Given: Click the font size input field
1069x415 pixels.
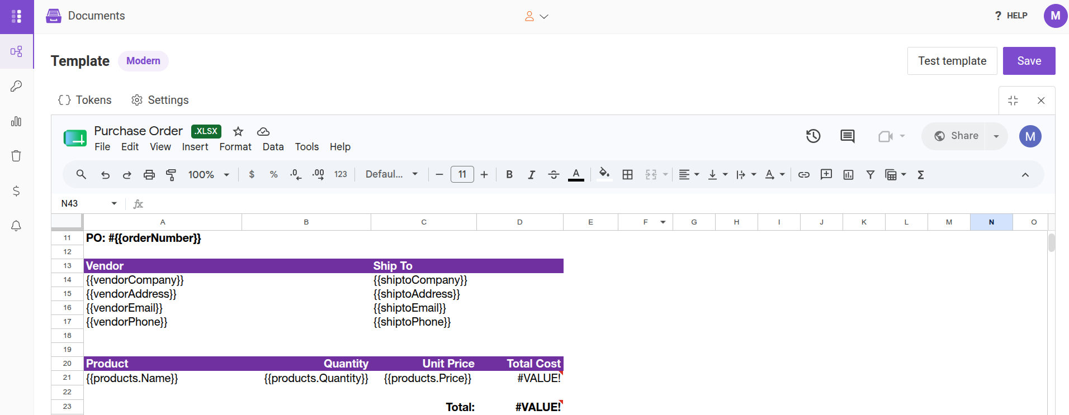Looking at the screenshot, I should pyautogui.click(x=462, y=174).
